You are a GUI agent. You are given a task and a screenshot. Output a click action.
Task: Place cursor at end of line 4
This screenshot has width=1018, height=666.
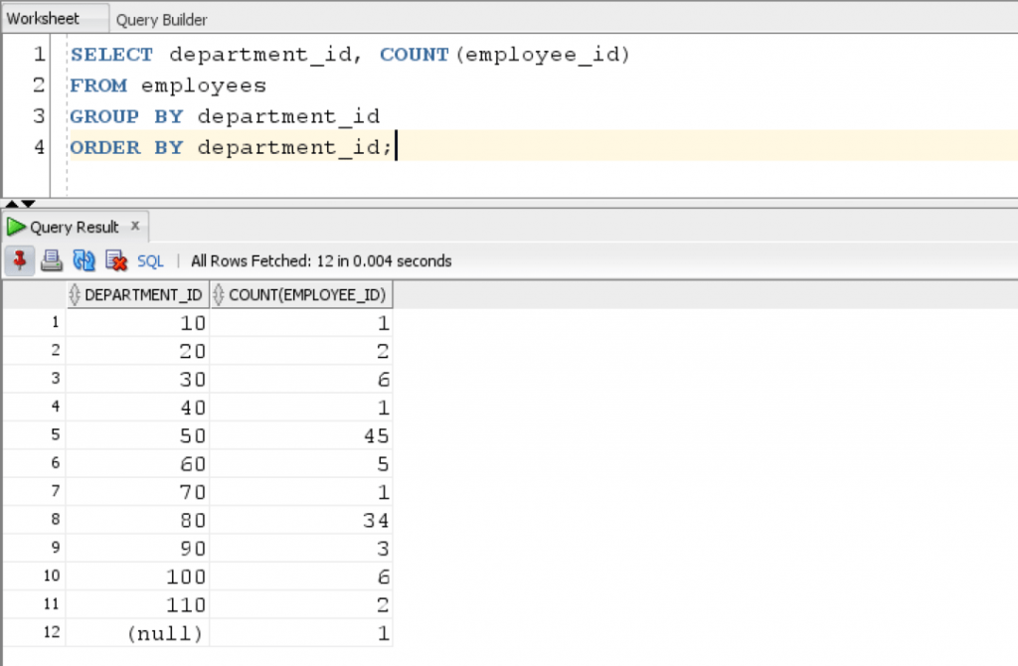(x=395, y=148)
